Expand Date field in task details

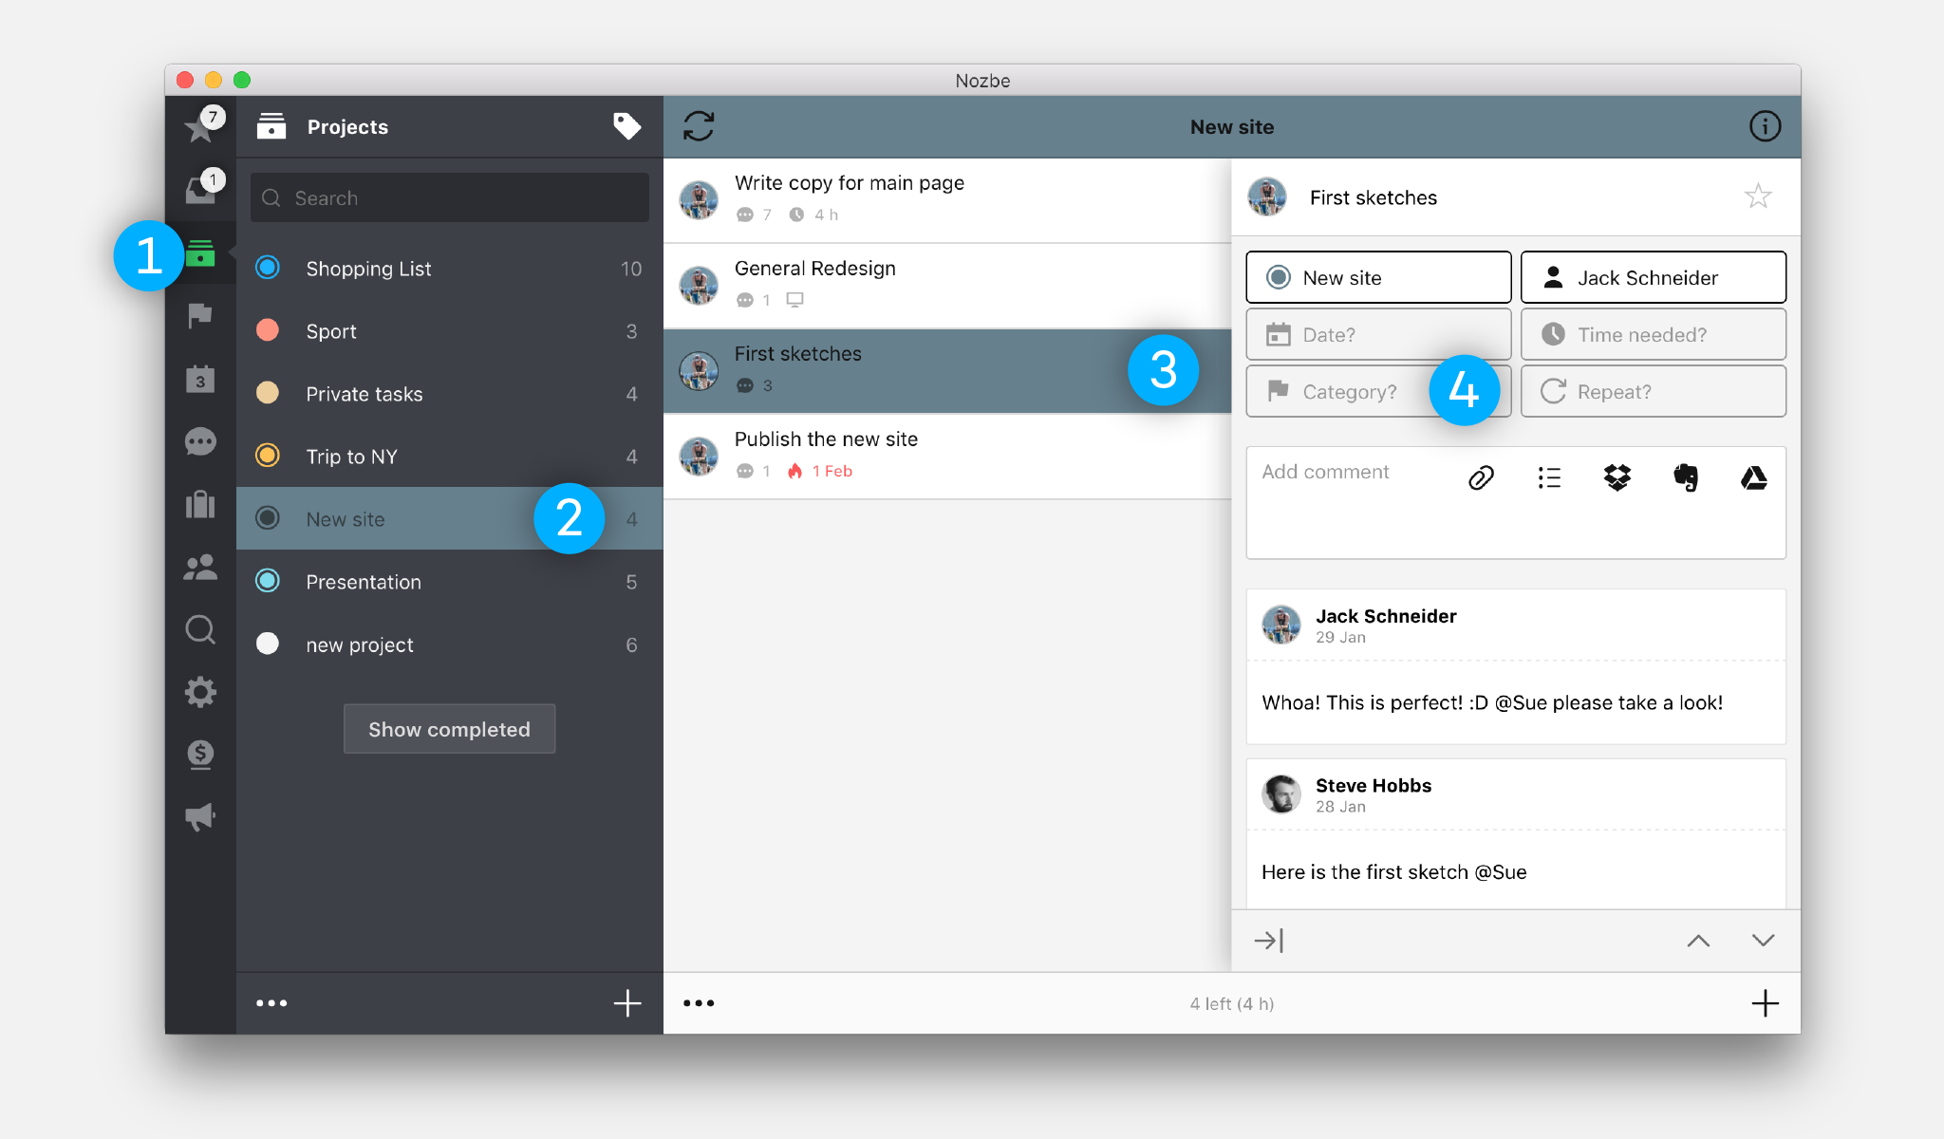pos(1380,333)
